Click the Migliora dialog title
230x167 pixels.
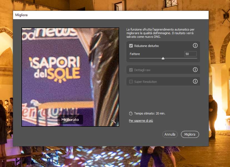click(x=21, y=15)
